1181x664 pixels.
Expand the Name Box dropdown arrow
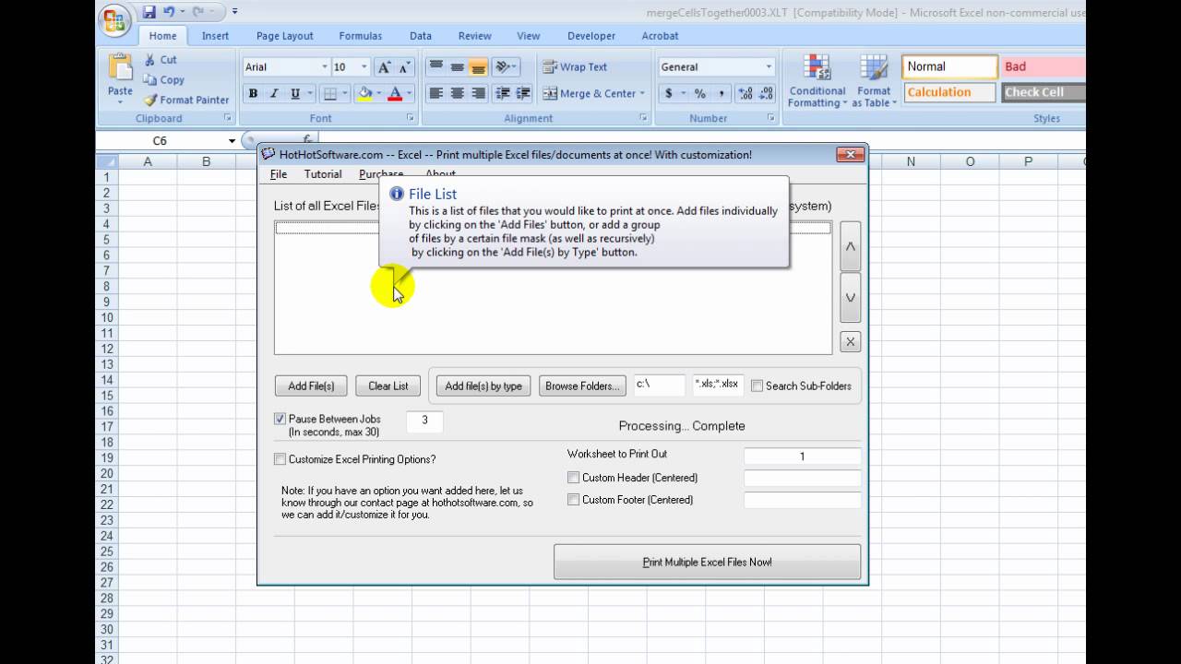pos(232,141)
